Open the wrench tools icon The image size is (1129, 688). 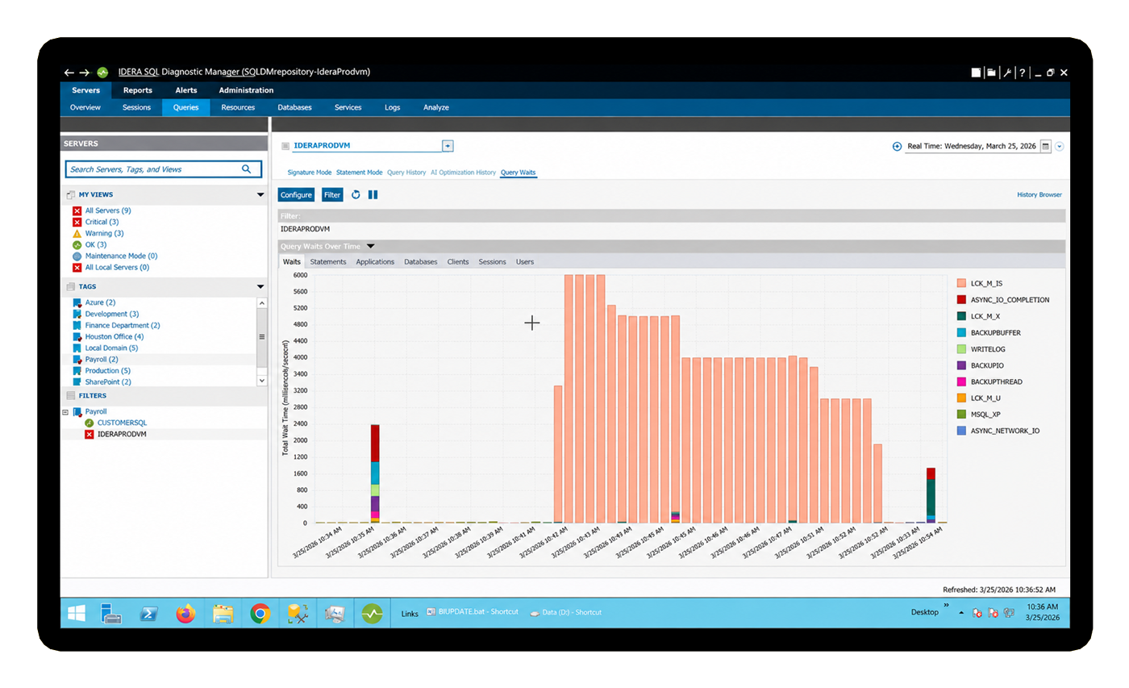coord(1007,73)
